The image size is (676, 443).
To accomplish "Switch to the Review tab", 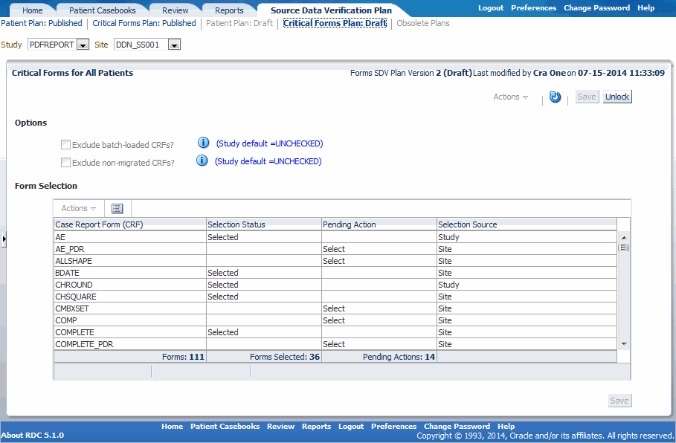I will [x=175, y=10].
